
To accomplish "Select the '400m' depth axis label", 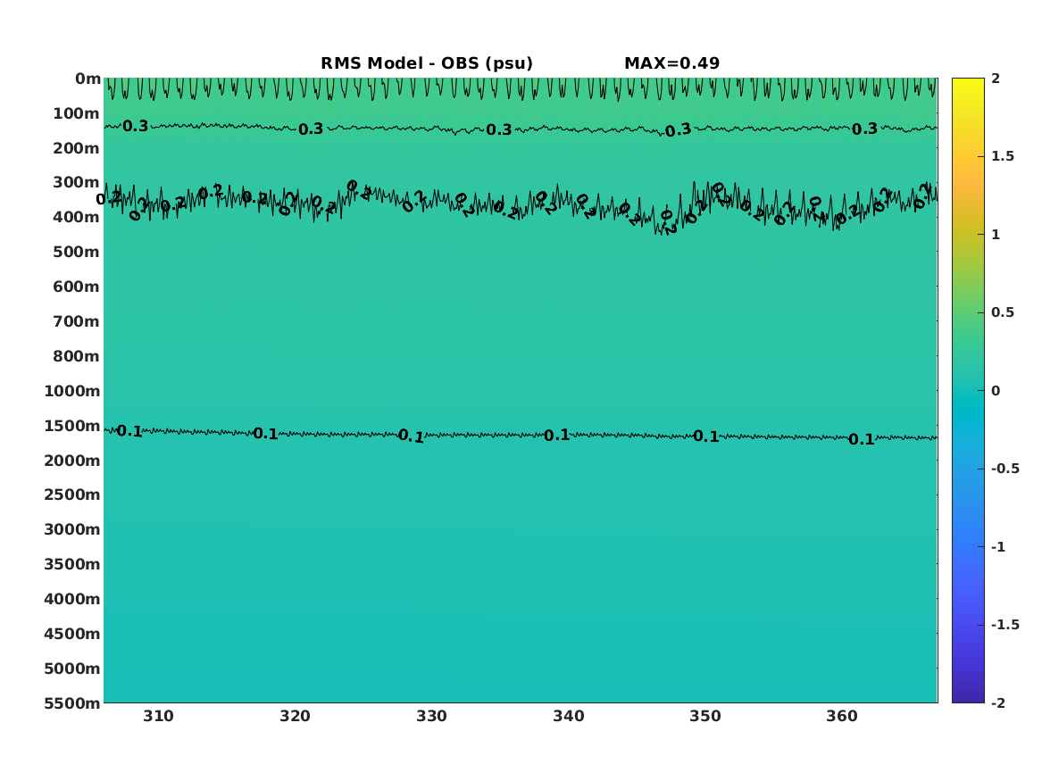I will tap(76, 217).
